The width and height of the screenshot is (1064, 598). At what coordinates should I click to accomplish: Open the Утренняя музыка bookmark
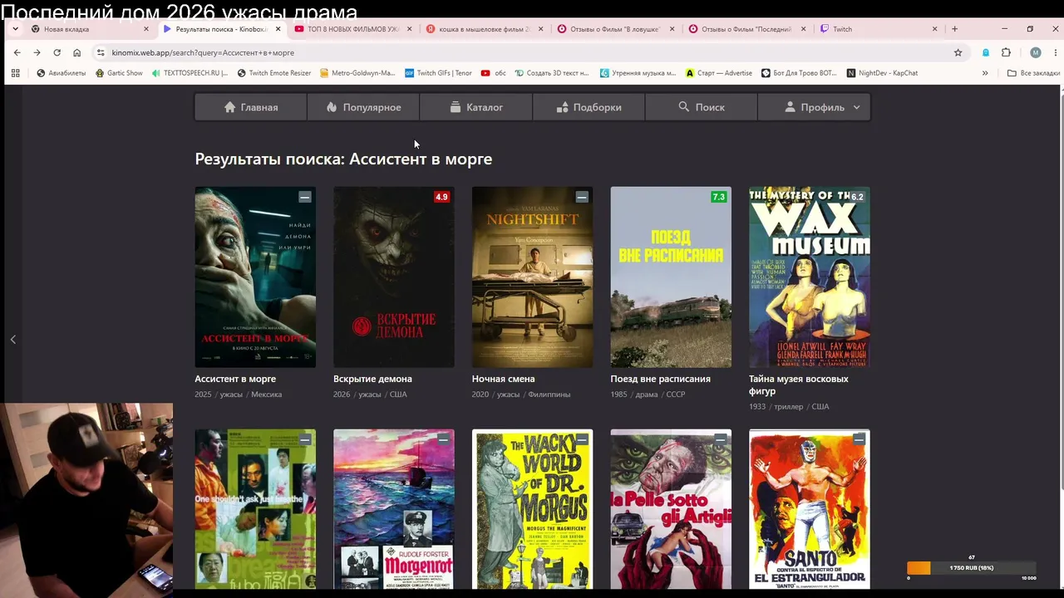tap(638, 73)
